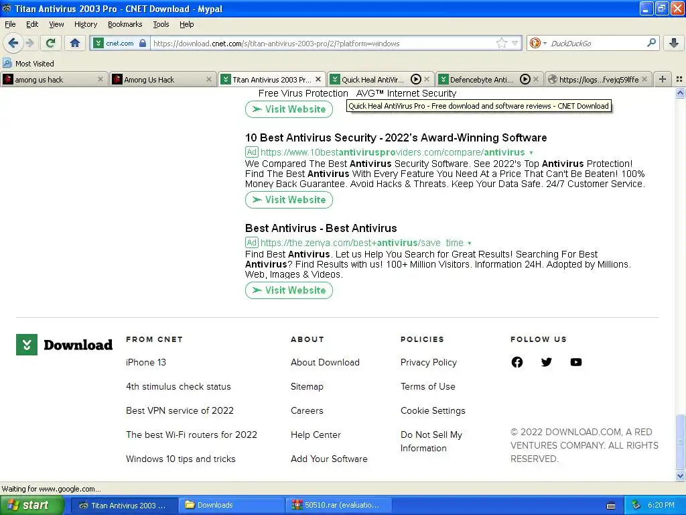Expand the 10bestantivirusproviders ad URL arrow
686x515 pixels.
coord(531,153)
